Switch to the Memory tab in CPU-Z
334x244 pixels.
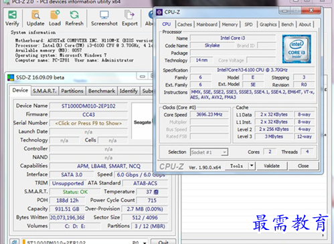(230, 25)
